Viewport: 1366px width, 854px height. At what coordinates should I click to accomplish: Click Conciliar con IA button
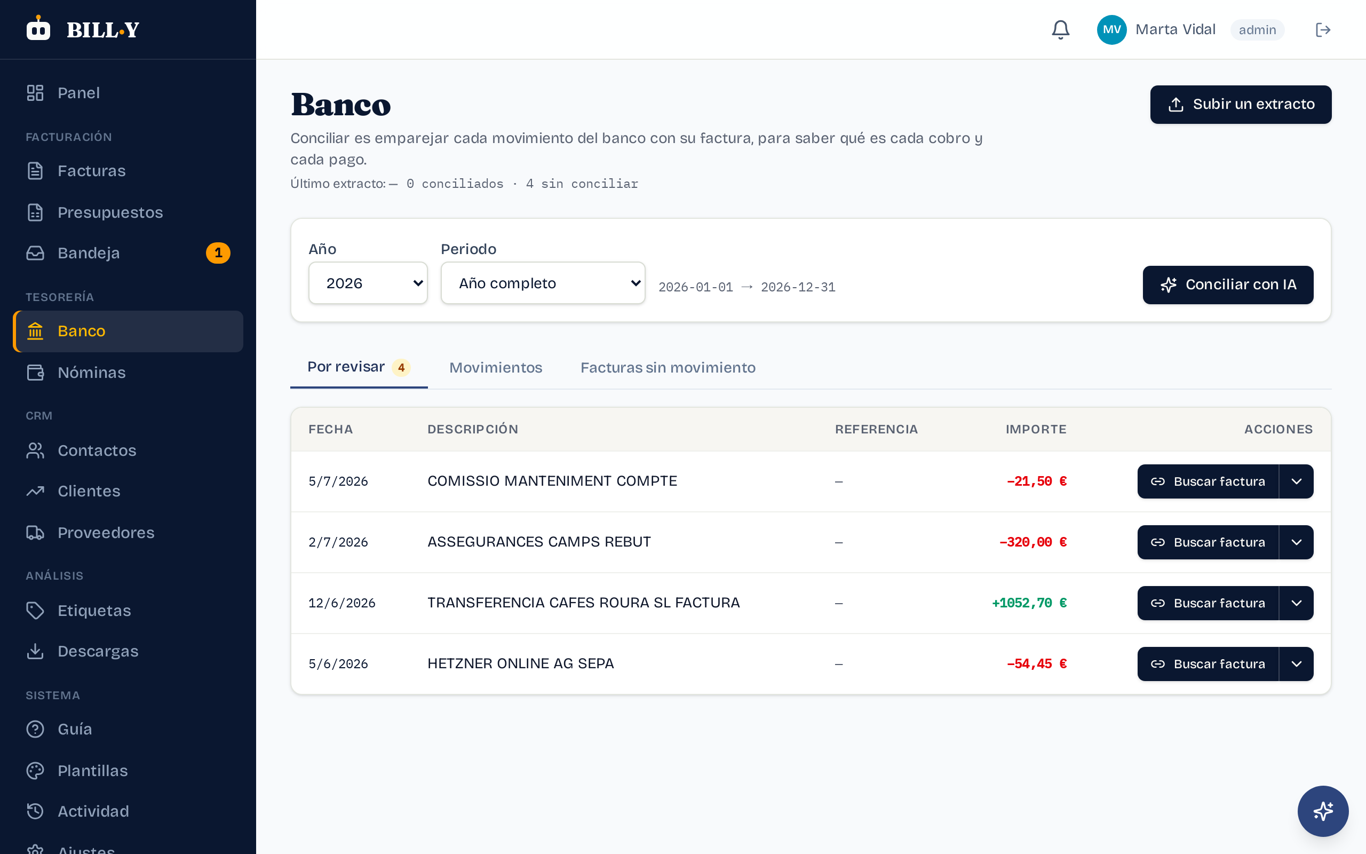(x=1228, y=284)
